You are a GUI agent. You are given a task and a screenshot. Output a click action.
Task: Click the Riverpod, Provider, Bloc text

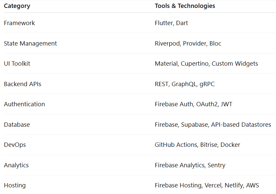coord(188,44)
